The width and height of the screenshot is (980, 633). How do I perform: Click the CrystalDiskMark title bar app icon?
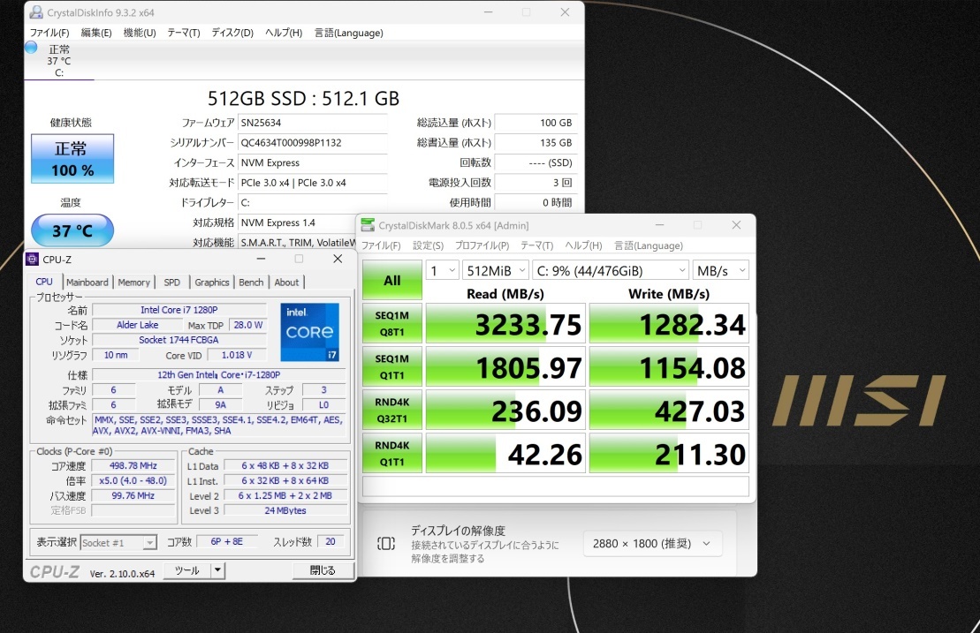[x=367, y=226]
